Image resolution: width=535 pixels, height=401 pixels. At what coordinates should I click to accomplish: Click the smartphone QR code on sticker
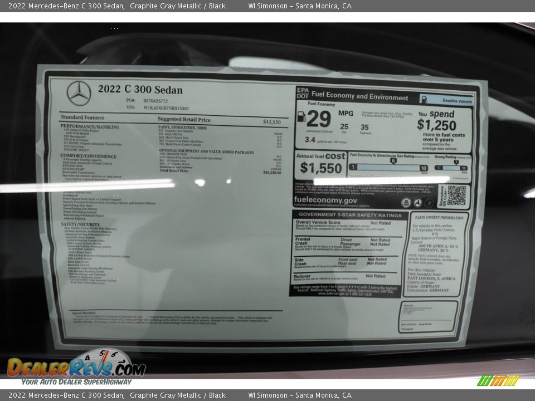pos(456,195)
